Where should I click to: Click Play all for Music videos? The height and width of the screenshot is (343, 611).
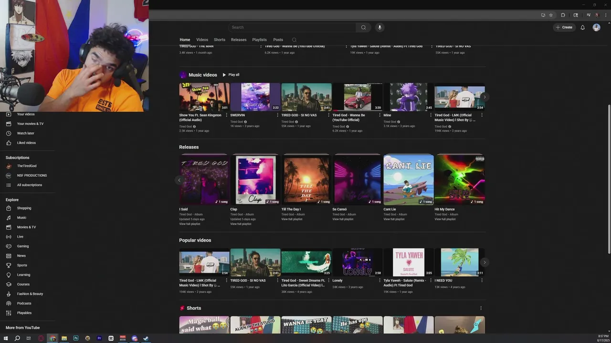[231, 75]
